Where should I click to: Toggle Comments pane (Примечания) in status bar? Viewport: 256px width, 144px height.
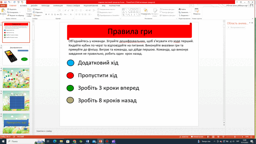(x=197, y=137)
